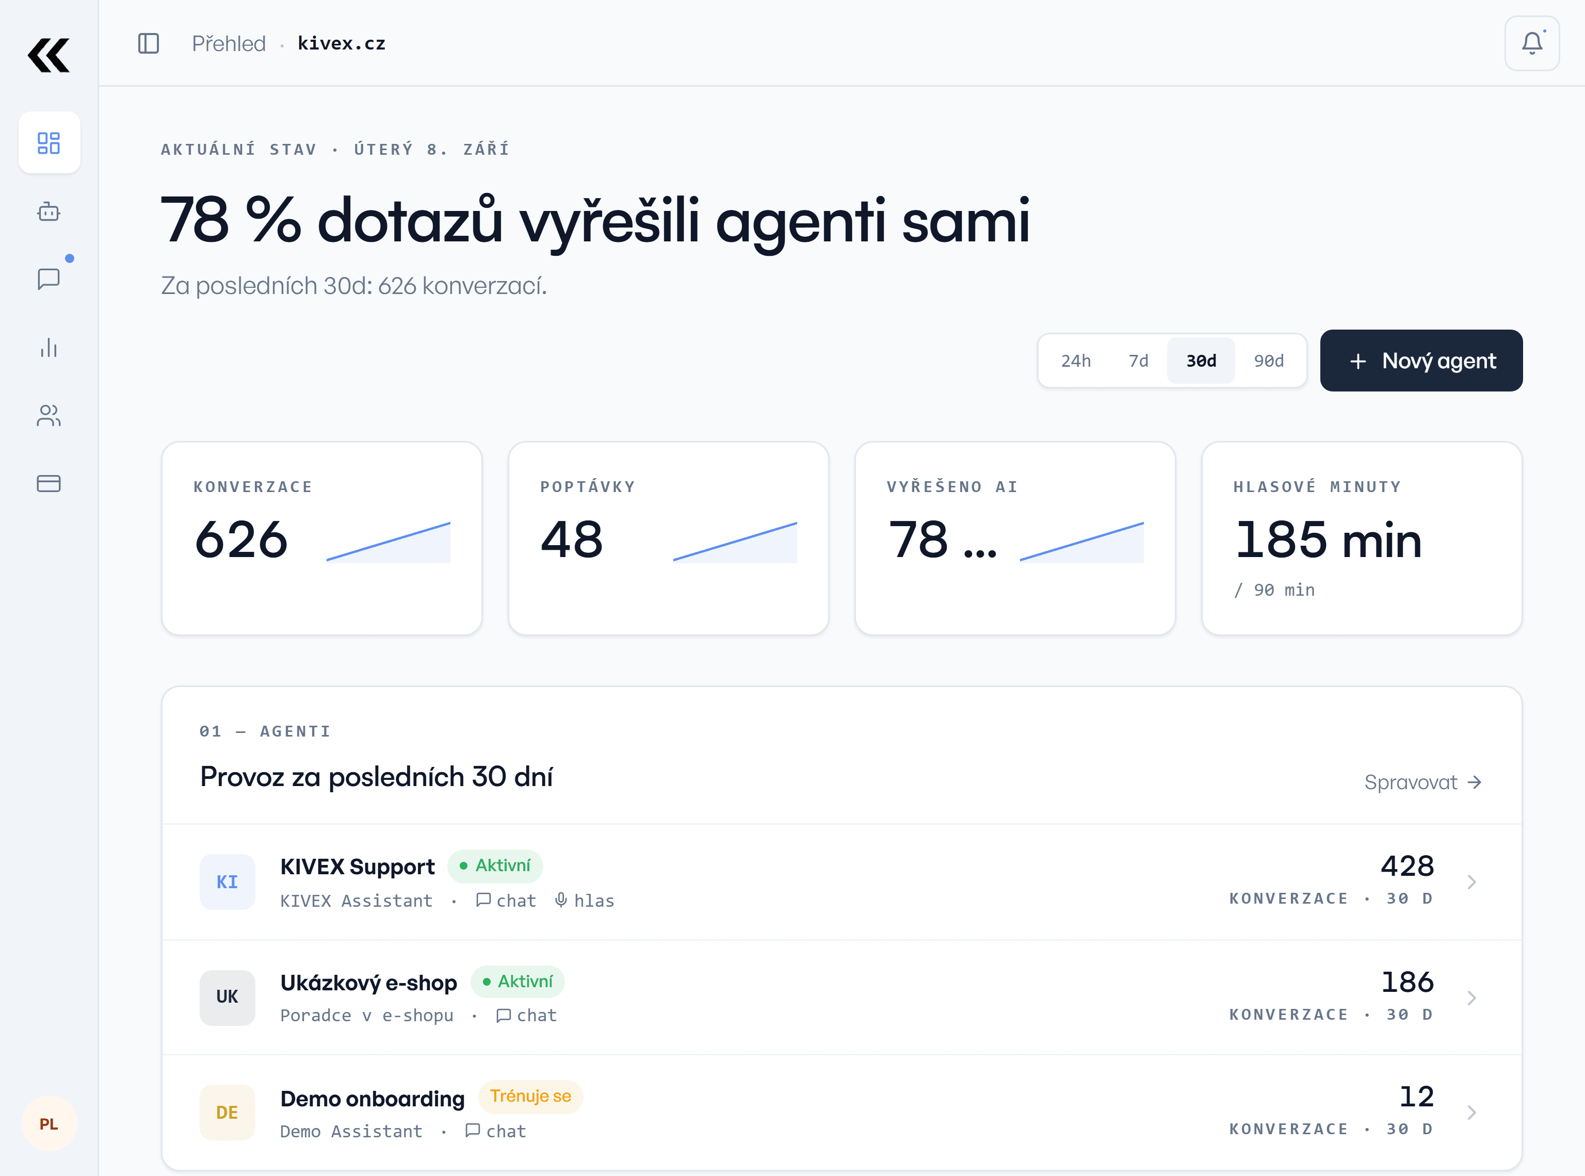The height and width of the screenshot is (1176, 1585).
Task: Select the 7d time range
Action: click(1138, 361)
